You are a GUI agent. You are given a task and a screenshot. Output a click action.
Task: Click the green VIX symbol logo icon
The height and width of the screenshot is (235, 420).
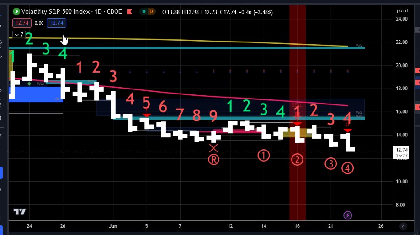16,11
